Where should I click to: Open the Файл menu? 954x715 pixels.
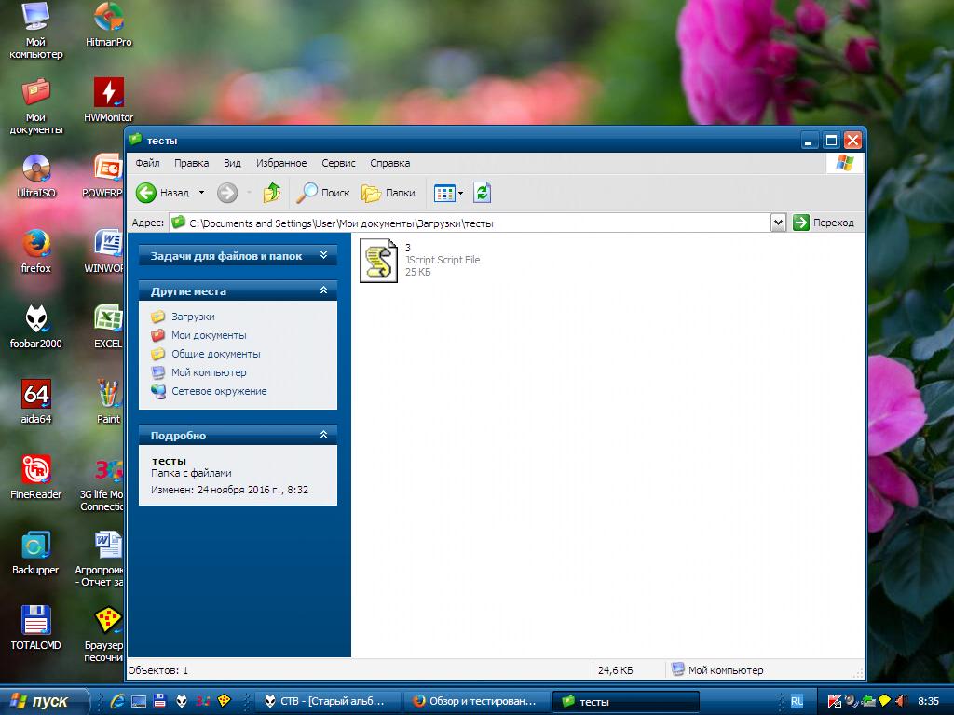coord(147,163)
